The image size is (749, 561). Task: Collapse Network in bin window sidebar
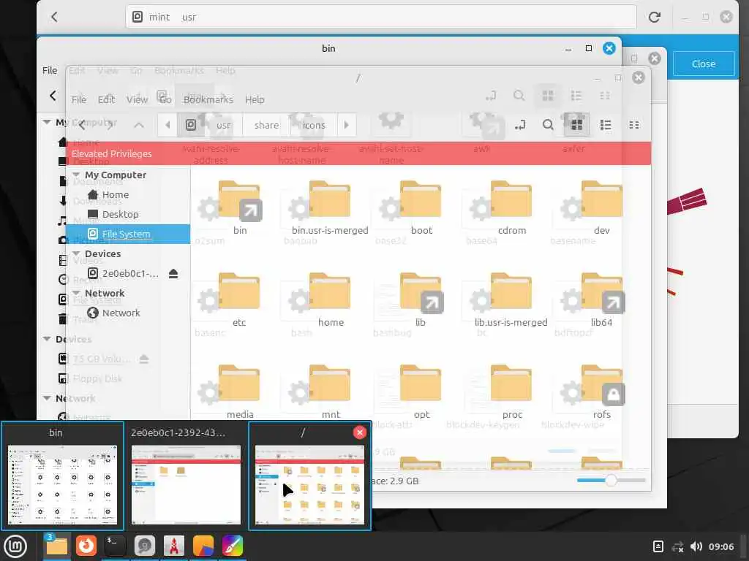(x=47, y=398)
